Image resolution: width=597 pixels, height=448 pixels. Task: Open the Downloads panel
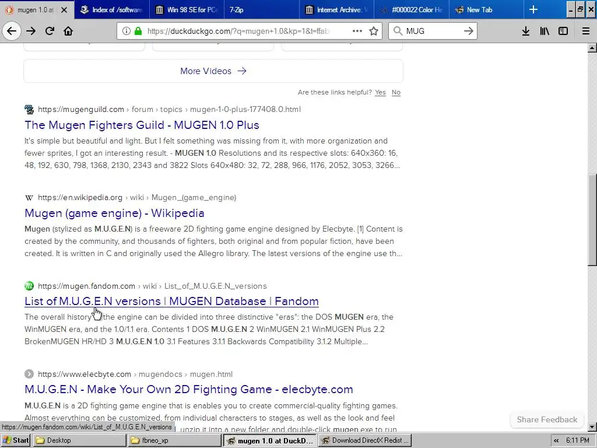click(x=526, y=31)
